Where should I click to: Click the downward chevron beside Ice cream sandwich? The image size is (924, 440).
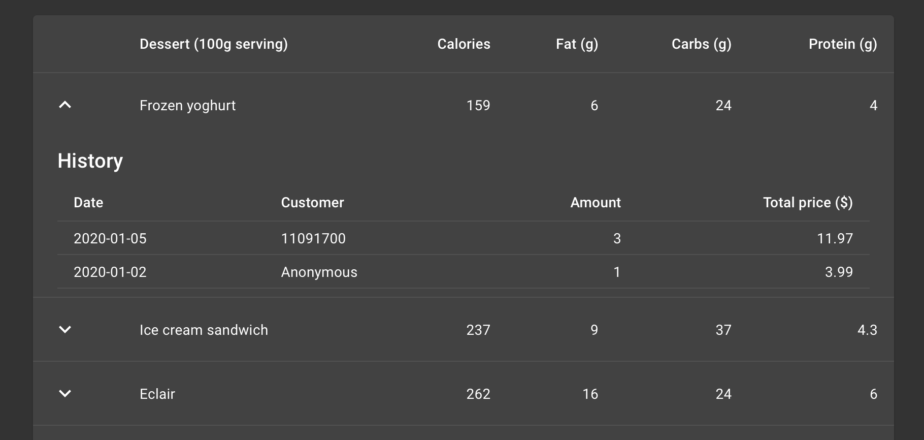tap(64, 330)
